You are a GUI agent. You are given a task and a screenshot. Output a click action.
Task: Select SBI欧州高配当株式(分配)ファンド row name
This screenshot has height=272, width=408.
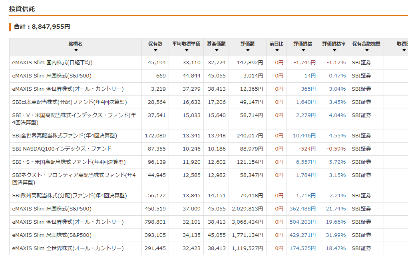tap(70, 196)
